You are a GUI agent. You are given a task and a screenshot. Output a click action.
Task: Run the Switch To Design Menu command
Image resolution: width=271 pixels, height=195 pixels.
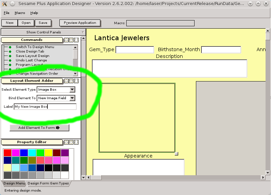[x=35, y=47]
